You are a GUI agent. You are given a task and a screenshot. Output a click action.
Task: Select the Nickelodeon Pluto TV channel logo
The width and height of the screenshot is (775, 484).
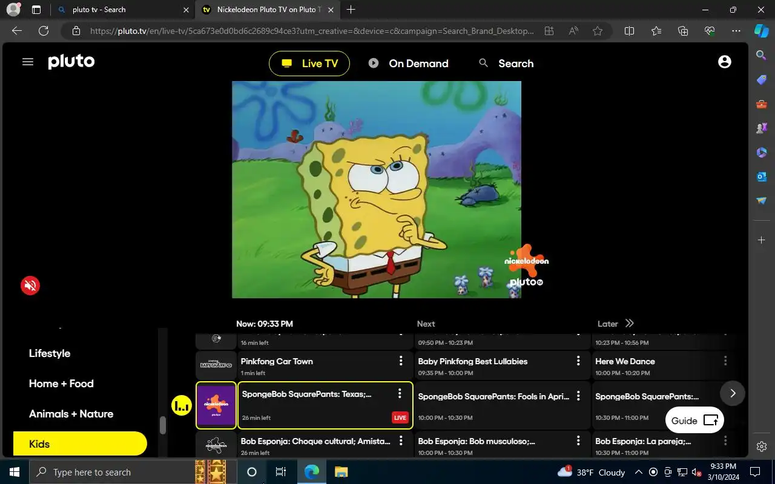click(216, 405)
